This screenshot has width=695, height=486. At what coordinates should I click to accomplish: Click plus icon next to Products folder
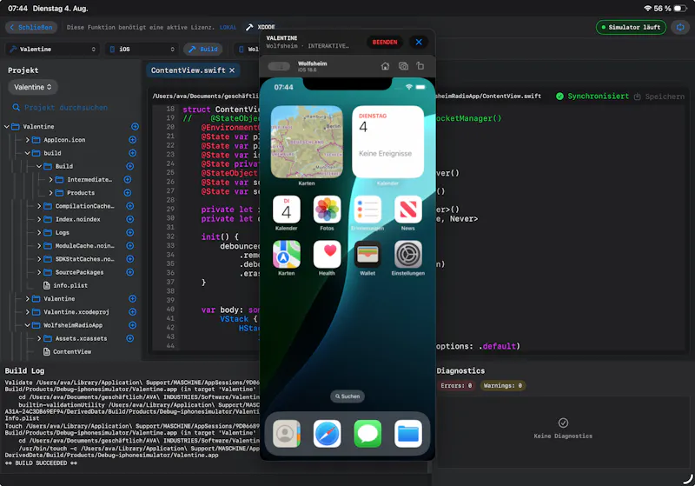(127, 193)
